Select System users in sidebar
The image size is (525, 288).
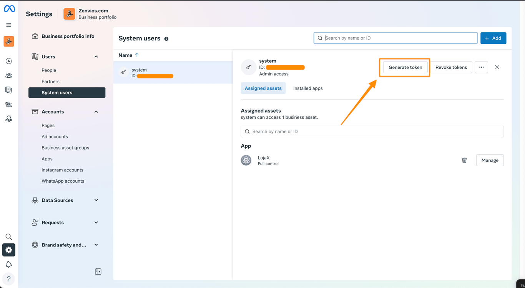click(67, 93)
